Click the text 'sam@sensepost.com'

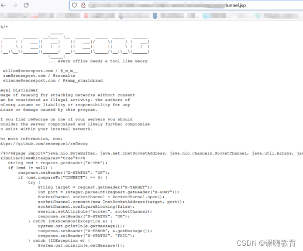[x=24, y=76]
